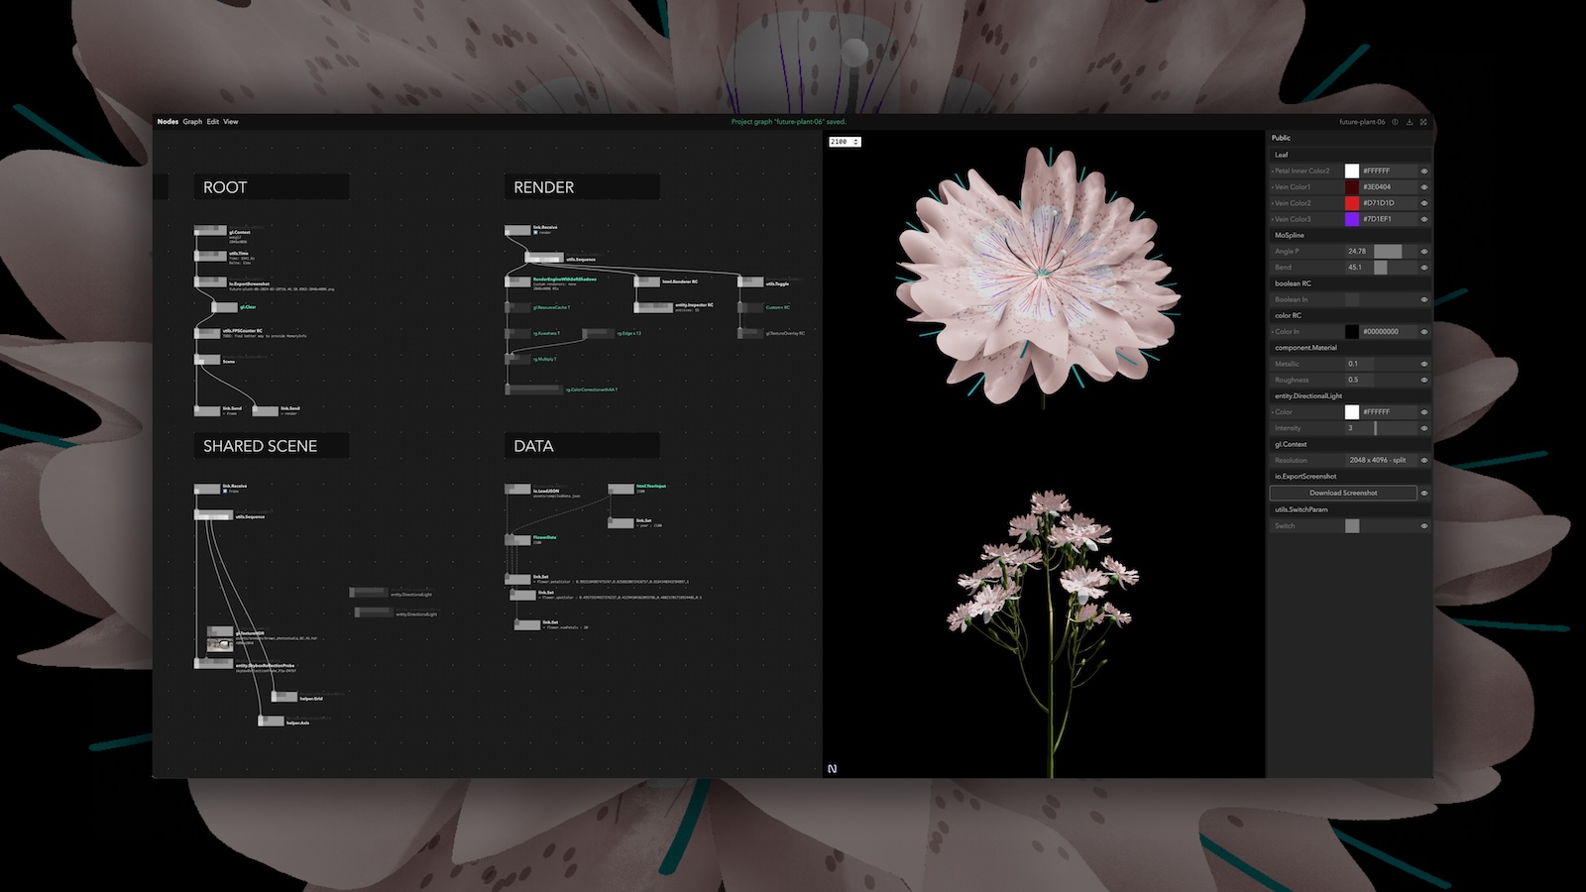This screenshot has height=892, width=1586.
Task: Open the Graph menu
Action: [192, 122]
